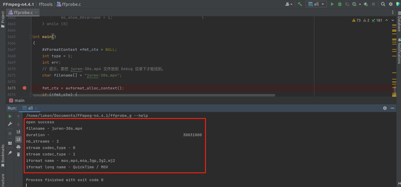Open Search Everywhere magnifier icon

(383, 4)
